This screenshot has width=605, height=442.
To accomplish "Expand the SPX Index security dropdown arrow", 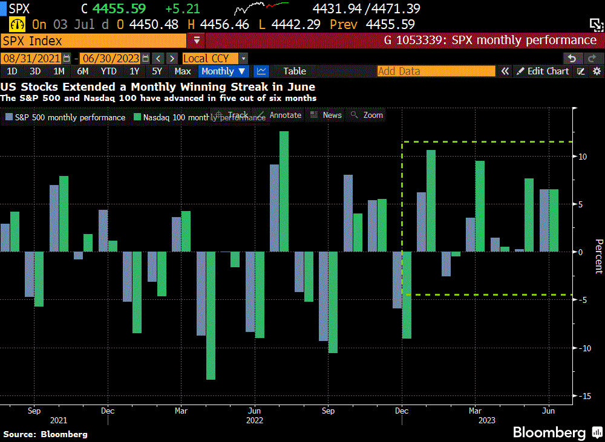I will click(197, 41).
